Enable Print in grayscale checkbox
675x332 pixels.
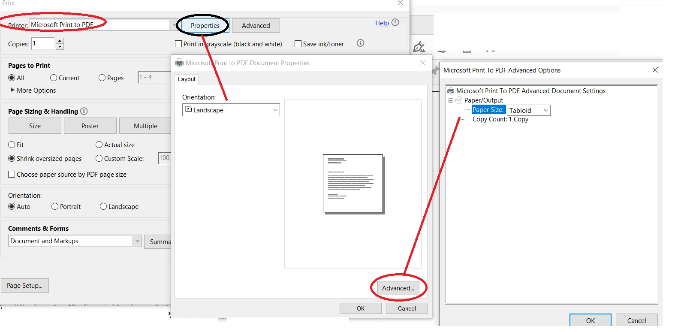pos(178,44)
